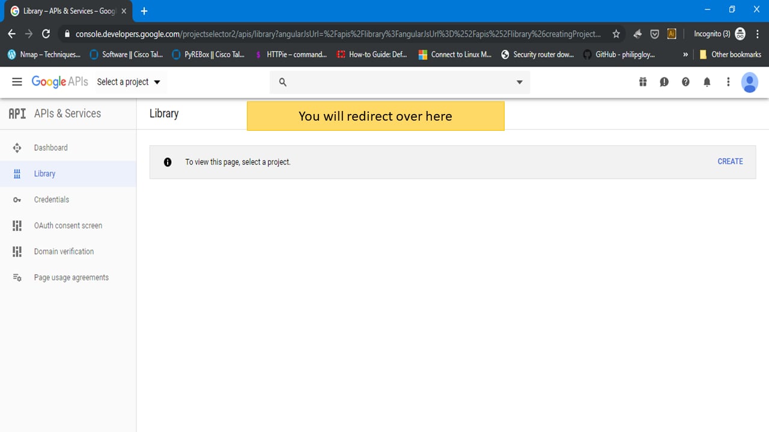Viewport: 769px width, 432px height.
Task: Open Nmap – Techniques bookmark
Action: (44, 55)
